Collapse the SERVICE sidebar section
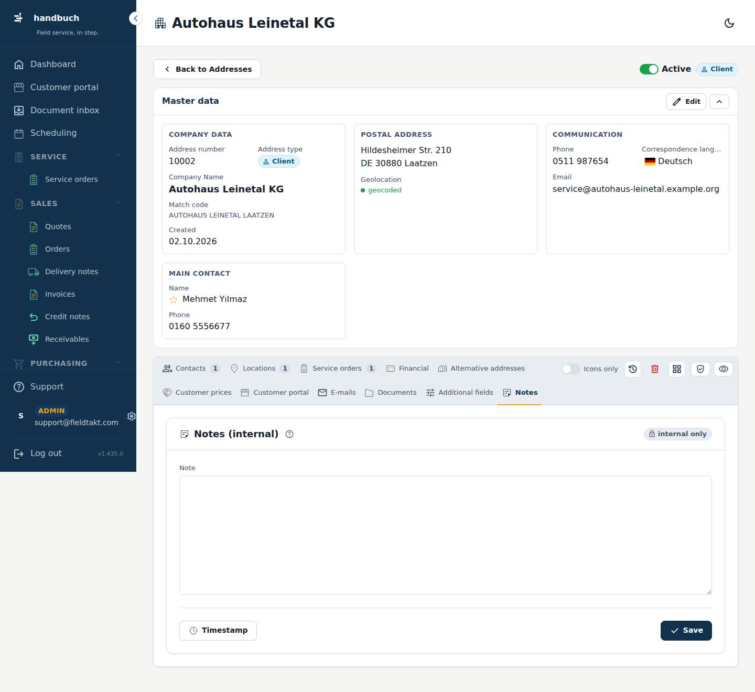This screenshot has width=755, height=692. [x=118, y=156]
